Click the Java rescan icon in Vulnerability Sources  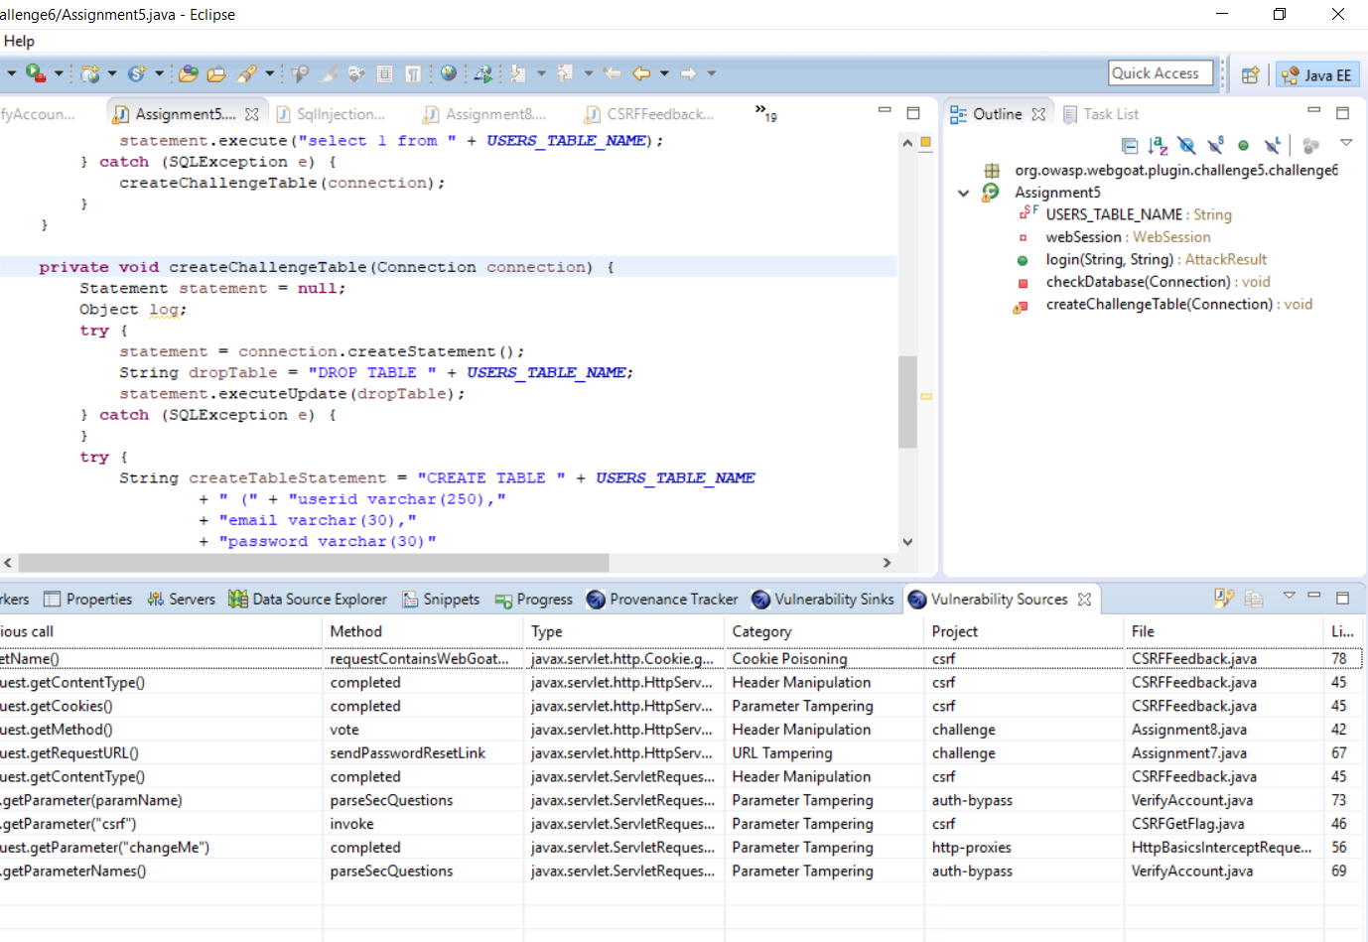pyautogui.click(x=1222, y=598)
